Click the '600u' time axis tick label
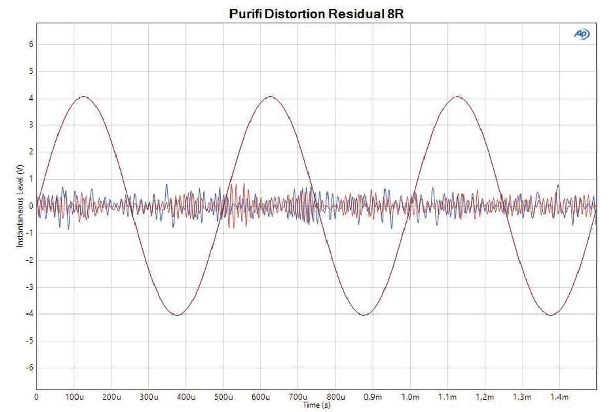Viewport: 616px width, 412px height. tap(261, 397)
